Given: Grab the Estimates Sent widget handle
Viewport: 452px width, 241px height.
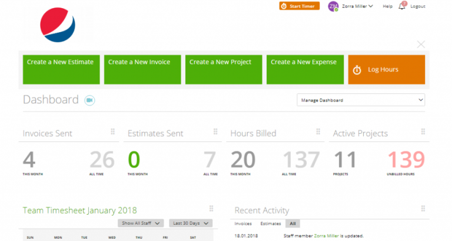Looking at the screenshot, I should pos(215,131).
